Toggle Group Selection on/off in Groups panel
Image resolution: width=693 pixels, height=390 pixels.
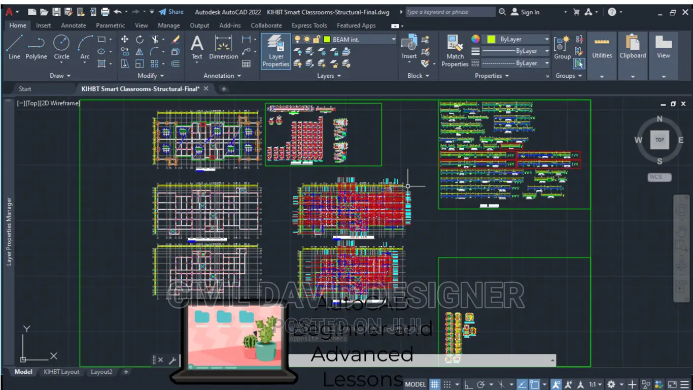[x=579, y=63]
